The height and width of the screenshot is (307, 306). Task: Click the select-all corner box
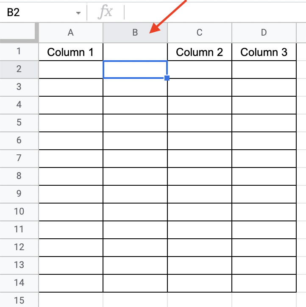(x=19, y=32)
